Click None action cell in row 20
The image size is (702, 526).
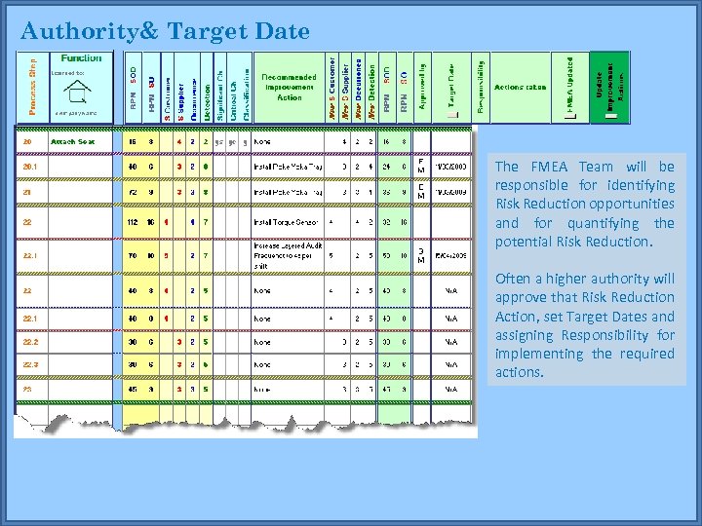pyautogui.click(x=288, y=142)
